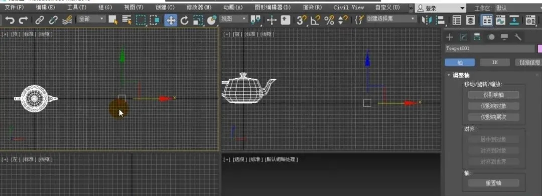Viewport: 542px width, 196px height.
Task: Open the 渲染(R) menu
Action: [312, 7]
